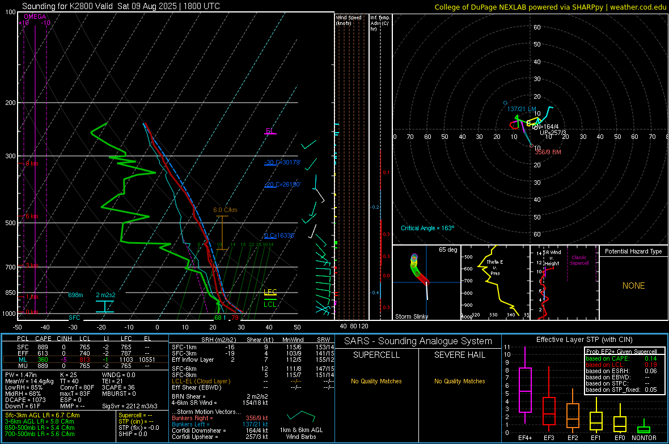
Task: Open the Storm Slinky inset panel
Action: (426, 282)
